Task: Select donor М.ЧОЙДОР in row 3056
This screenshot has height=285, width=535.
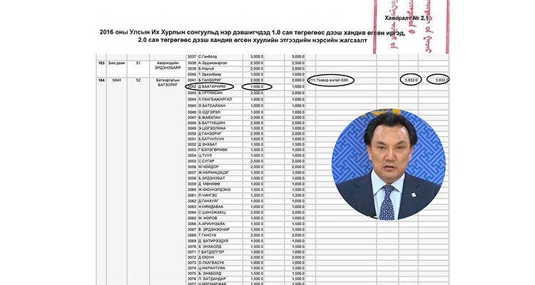Action: point(208,167)
